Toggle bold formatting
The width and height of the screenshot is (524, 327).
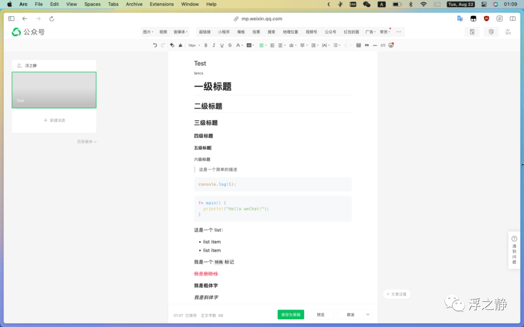[206, 46]
